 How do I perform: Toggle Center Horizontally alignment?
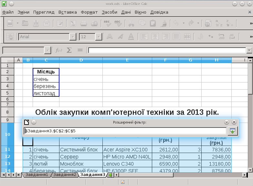click(155, 37)
